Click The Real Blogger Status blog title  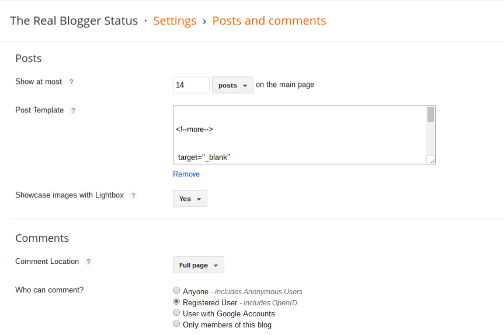tap(74, 21)
